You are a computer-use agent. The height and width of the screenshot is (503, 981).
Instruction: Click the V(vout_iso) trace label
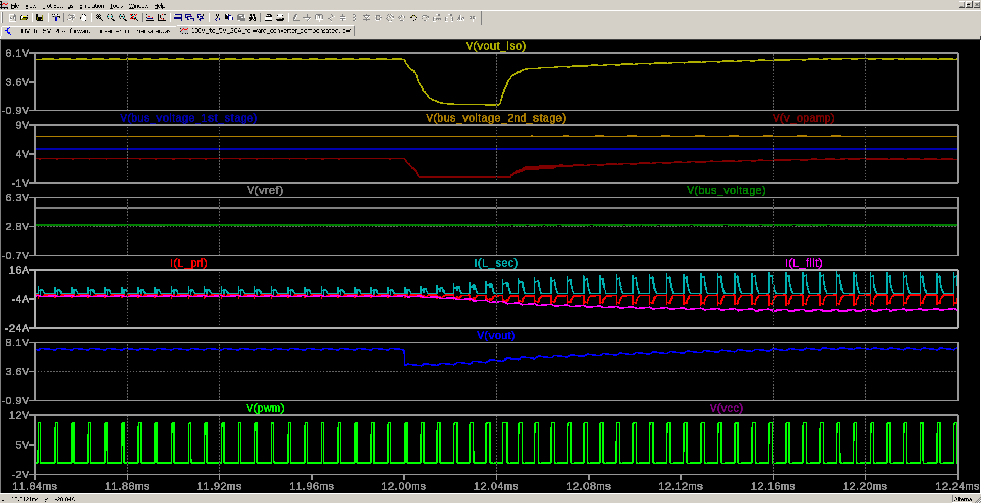click(x=496, y=46)
